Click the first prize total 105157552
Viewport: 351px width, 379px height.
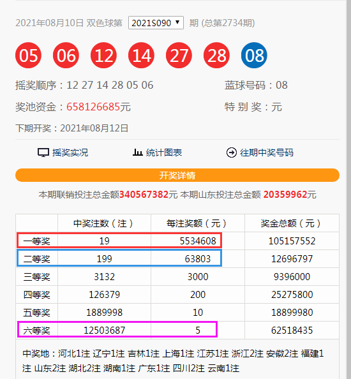pos(292,241)
